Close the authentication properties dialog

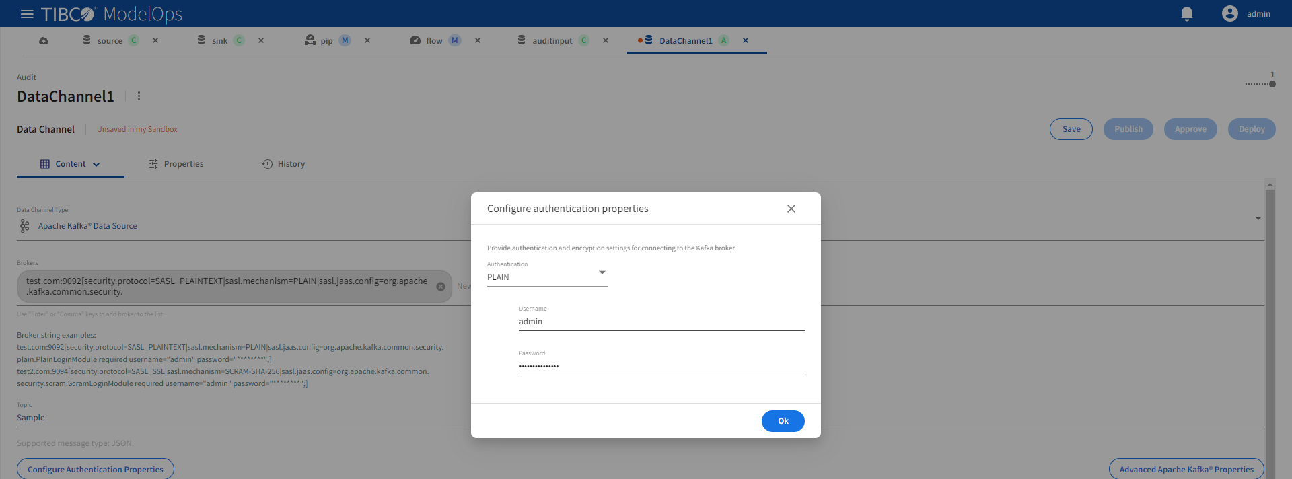791,209
